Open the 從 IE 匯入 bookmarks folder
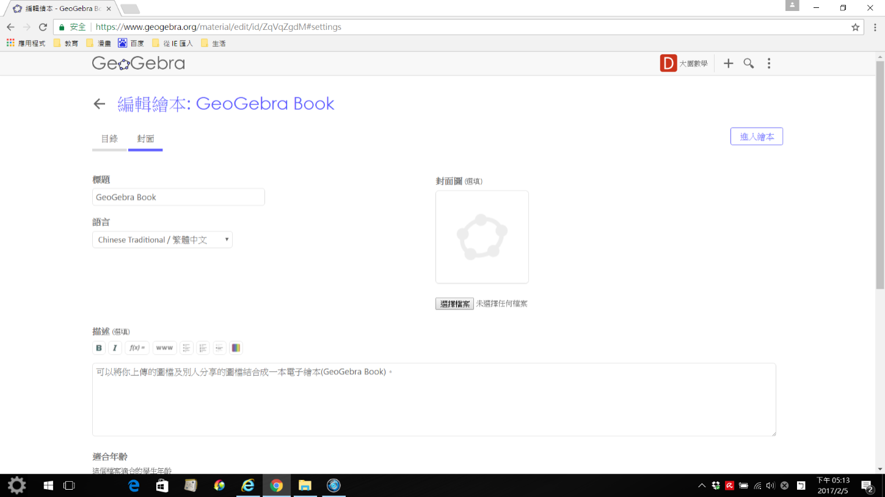 (x=172, y=43)
